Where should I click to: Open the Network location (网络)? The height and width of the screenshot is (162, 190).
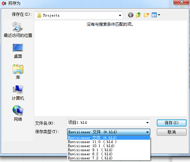tap(18, 113)
